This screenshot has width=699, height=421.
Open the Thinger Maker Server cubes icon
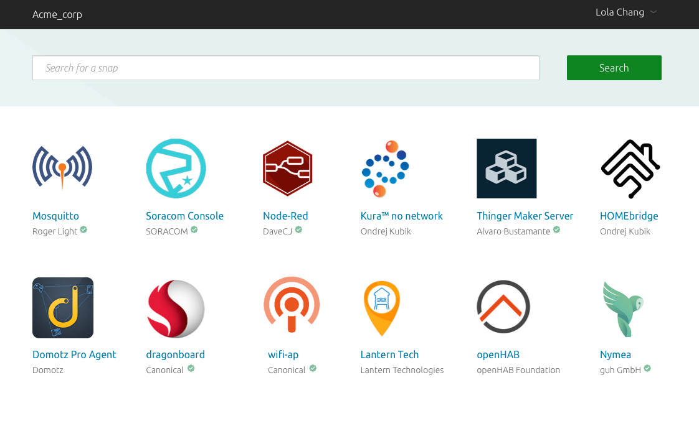click(x=506, y=168)
